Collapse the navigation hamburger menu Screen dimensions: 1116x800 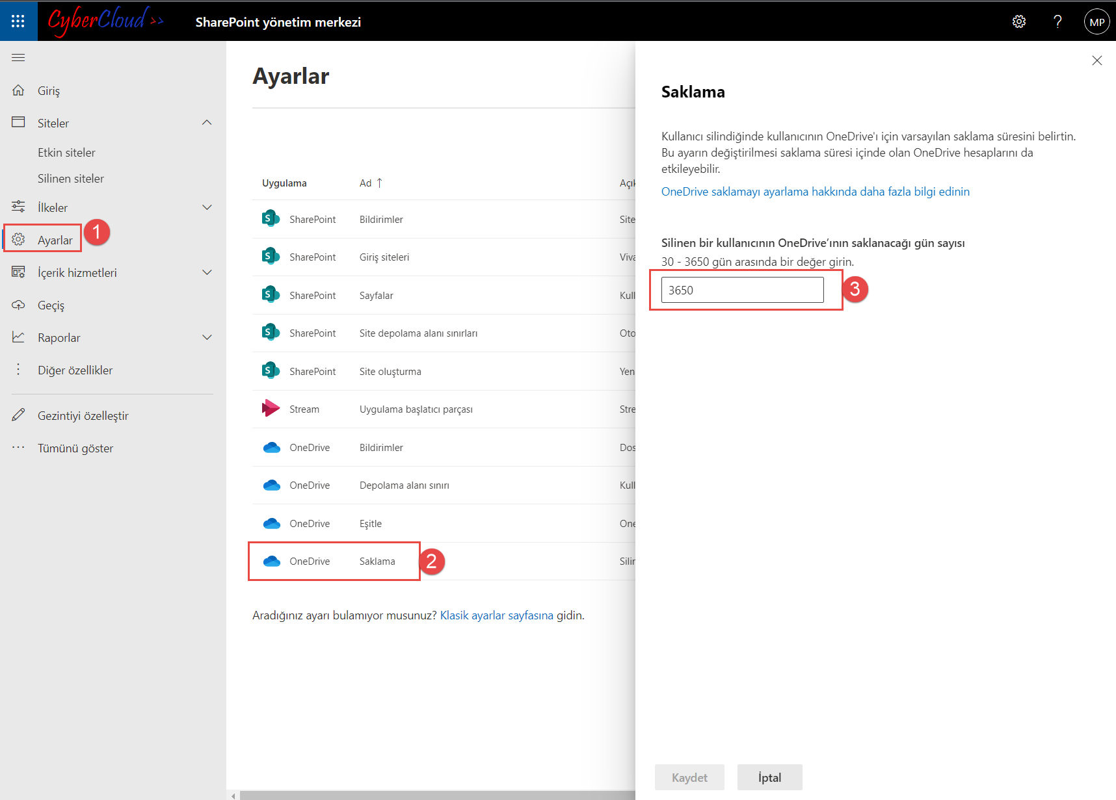coord(18,58)
